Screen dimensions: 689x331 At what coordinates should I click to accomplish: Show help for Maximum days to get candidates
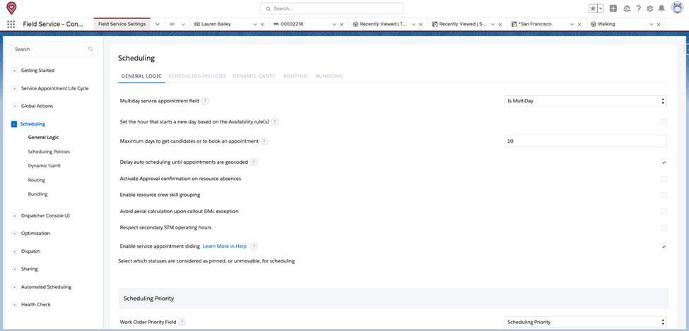[x=264, y=141]
